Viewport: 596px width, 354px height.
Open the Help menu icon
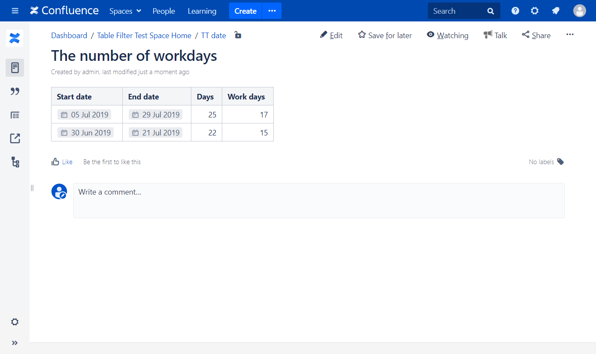515,11
